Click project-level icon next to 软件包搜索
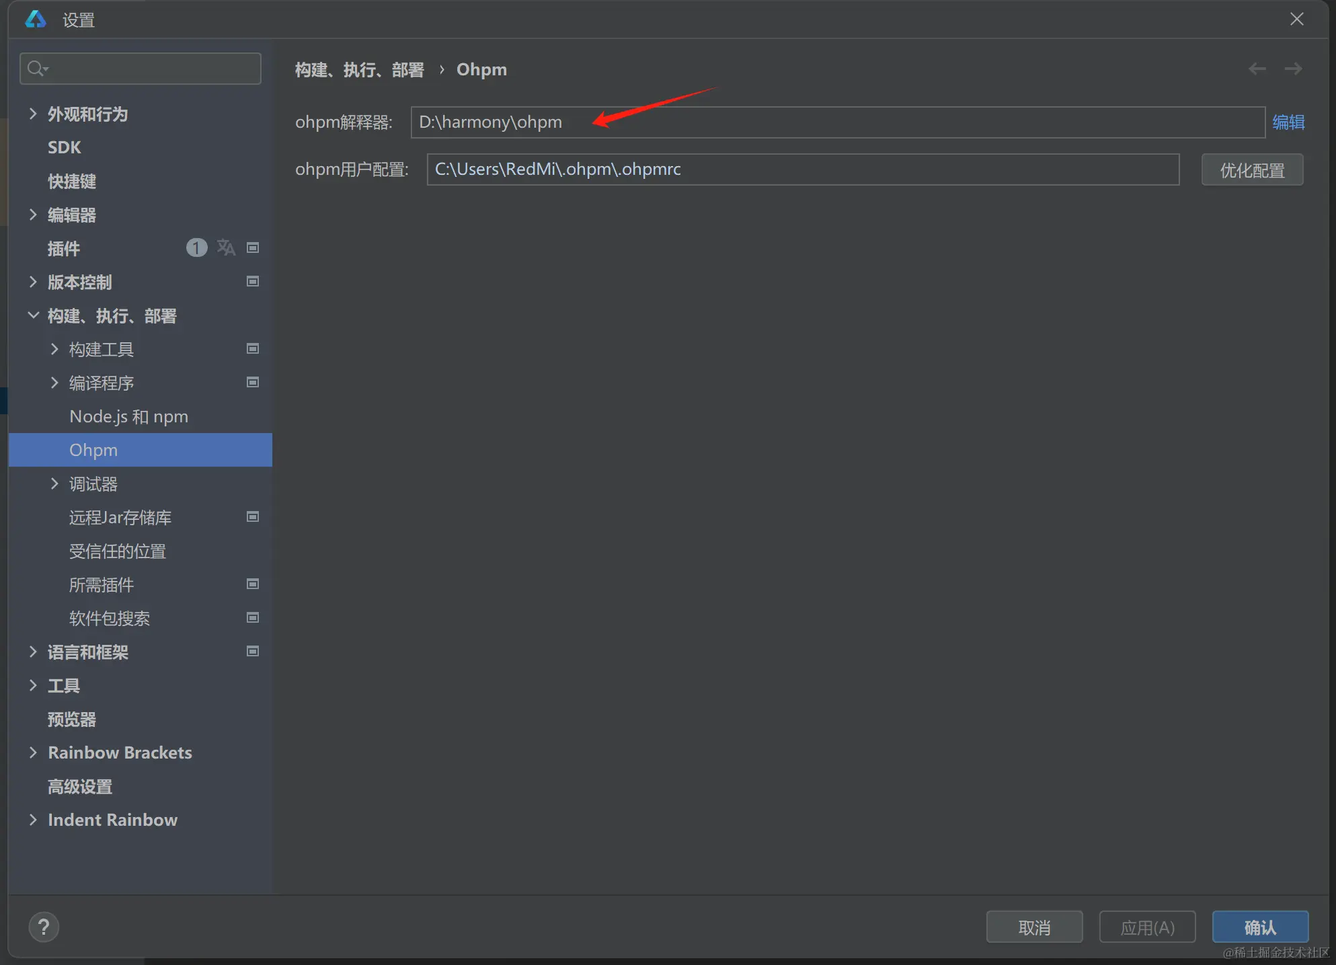Image resolution: width=1336 pixels, height=965 pixels. (x=253, y=618)
